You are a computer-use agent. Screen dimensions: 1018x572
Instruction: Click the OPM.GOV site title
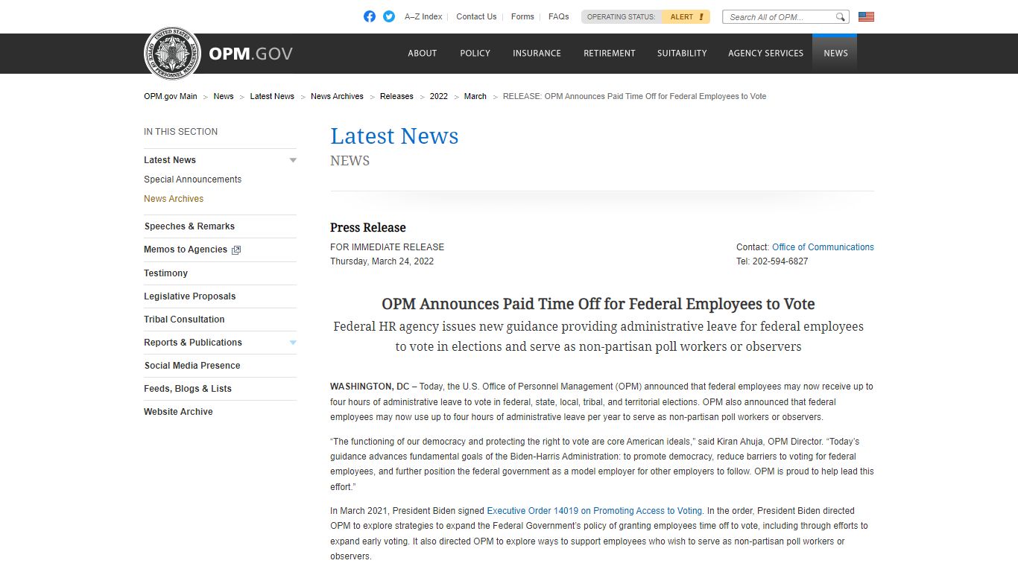tap(250, 54)
